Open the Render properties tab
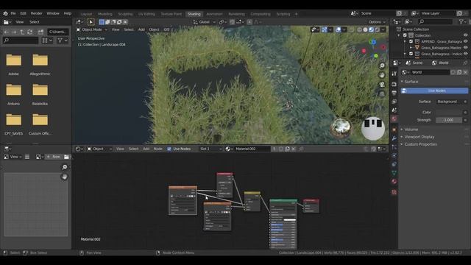Image resolution: width=471 pixels, height=265 pixels. point(394,85)
